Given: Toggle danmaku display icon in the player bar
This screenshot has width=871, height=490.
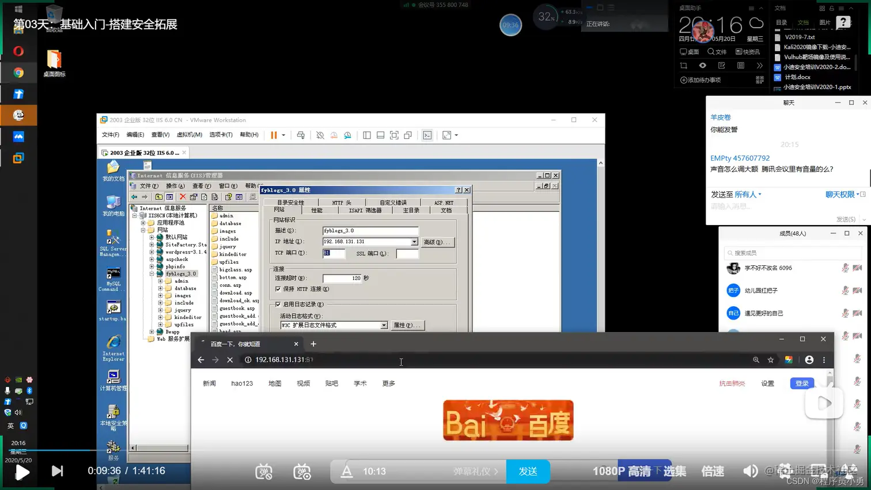Looking at the screenshot, I should (264, 472).
